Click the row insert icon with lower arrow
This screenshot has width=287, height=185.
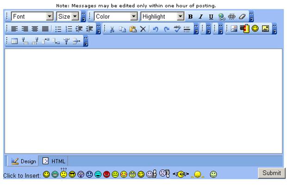click(56, 41)
